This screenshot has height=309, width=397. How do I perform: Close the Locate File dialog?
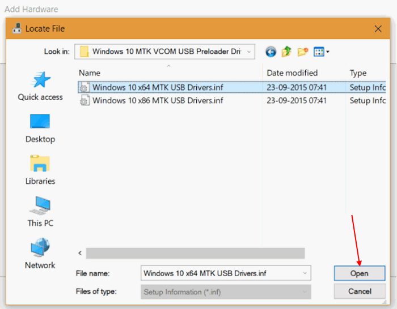coord(378,28)
